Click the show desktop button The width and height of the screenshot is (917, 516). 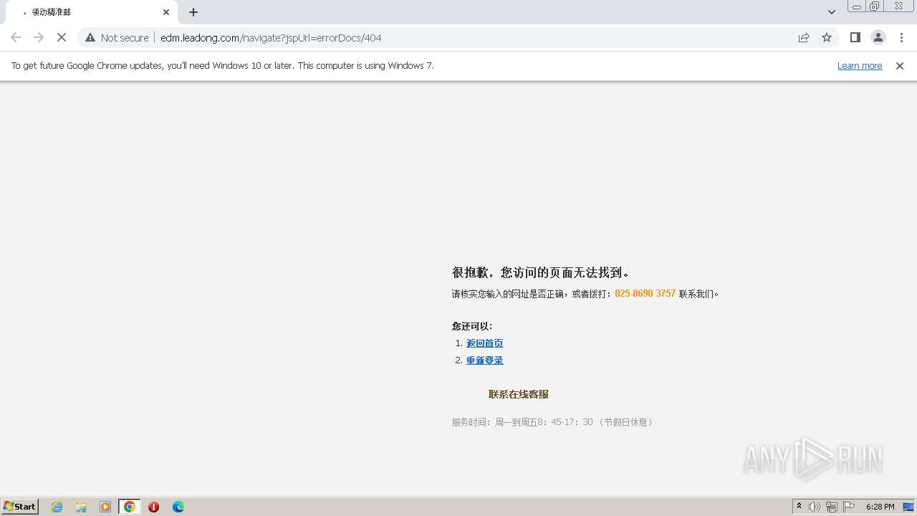click(x=909, y=507)
